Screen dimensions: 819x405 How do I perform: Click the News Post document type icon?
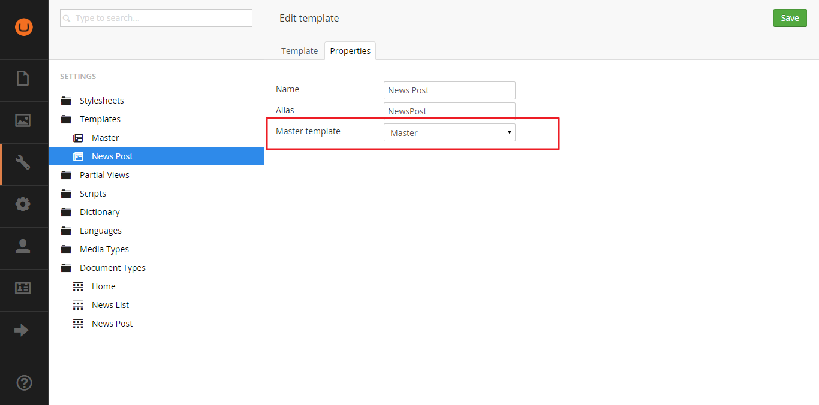point(78,324)
